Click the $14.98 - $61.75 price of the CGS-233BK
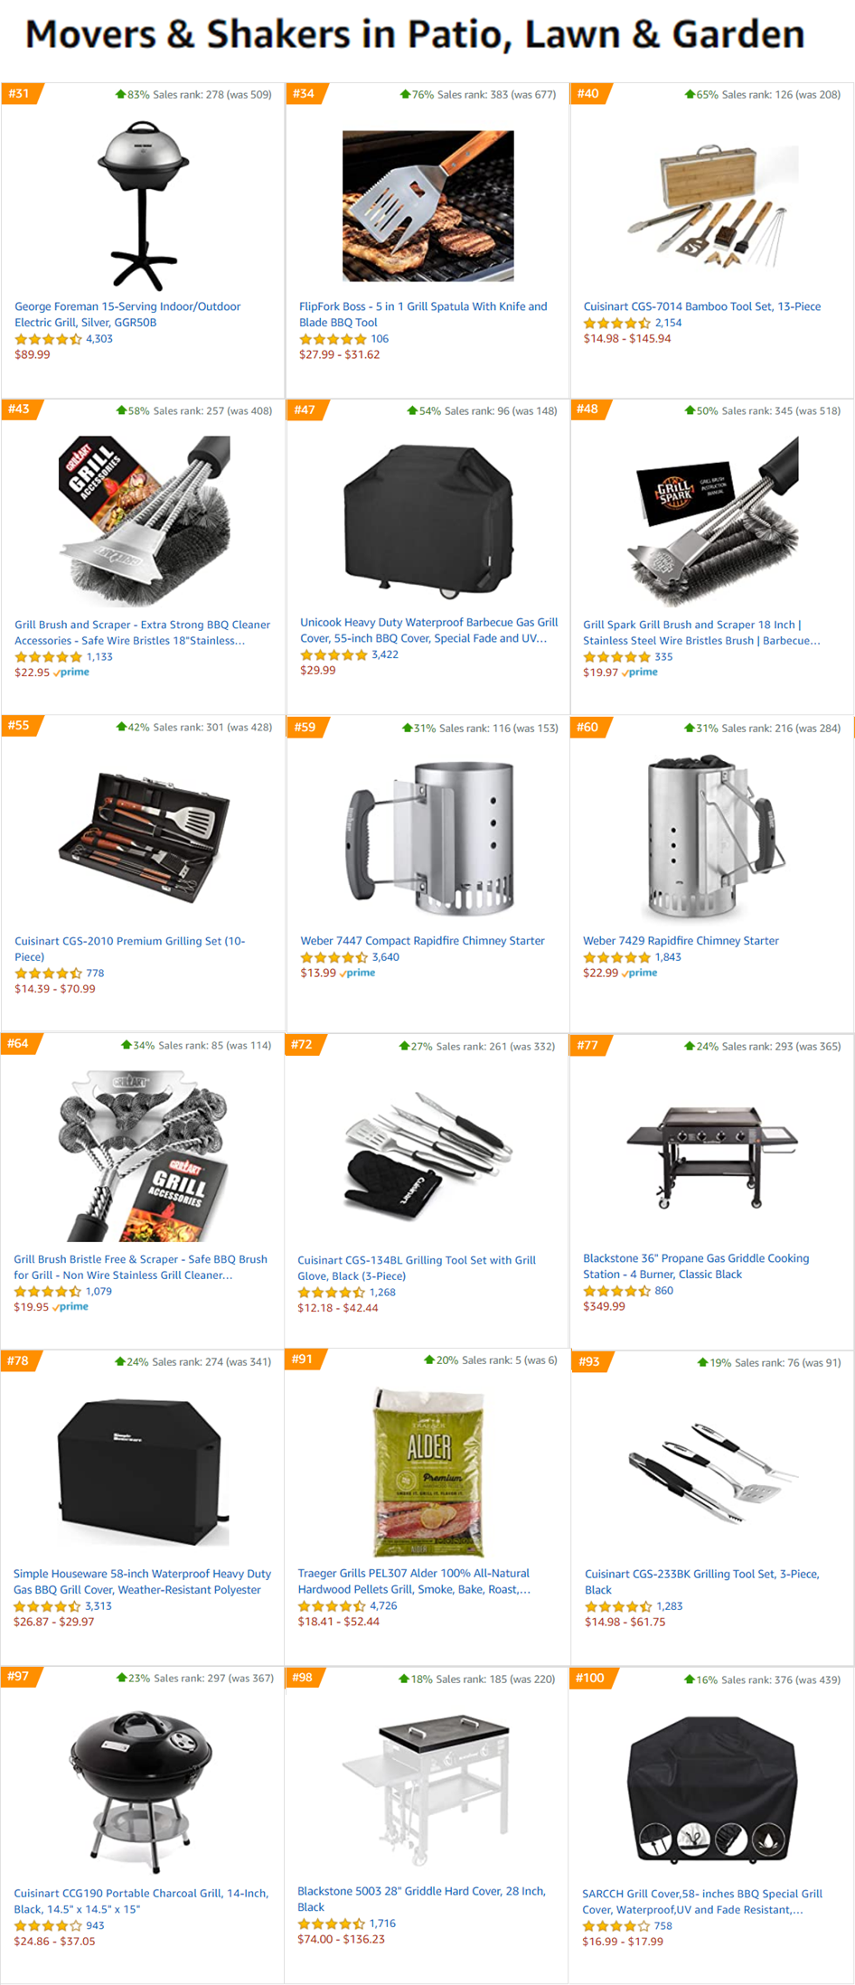 coord(625,1622)
